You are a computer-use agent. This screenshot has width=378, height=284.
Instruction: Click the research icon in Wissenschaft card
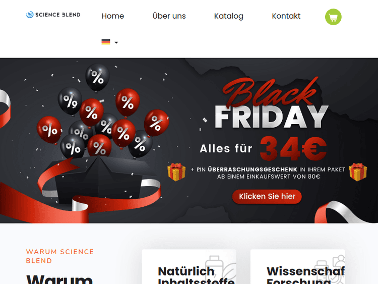pyautogui.click(x=331, y=268)
